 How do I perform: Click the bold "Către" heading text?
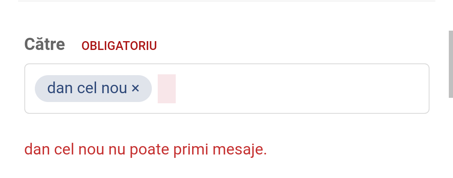[x=44, y=44]
